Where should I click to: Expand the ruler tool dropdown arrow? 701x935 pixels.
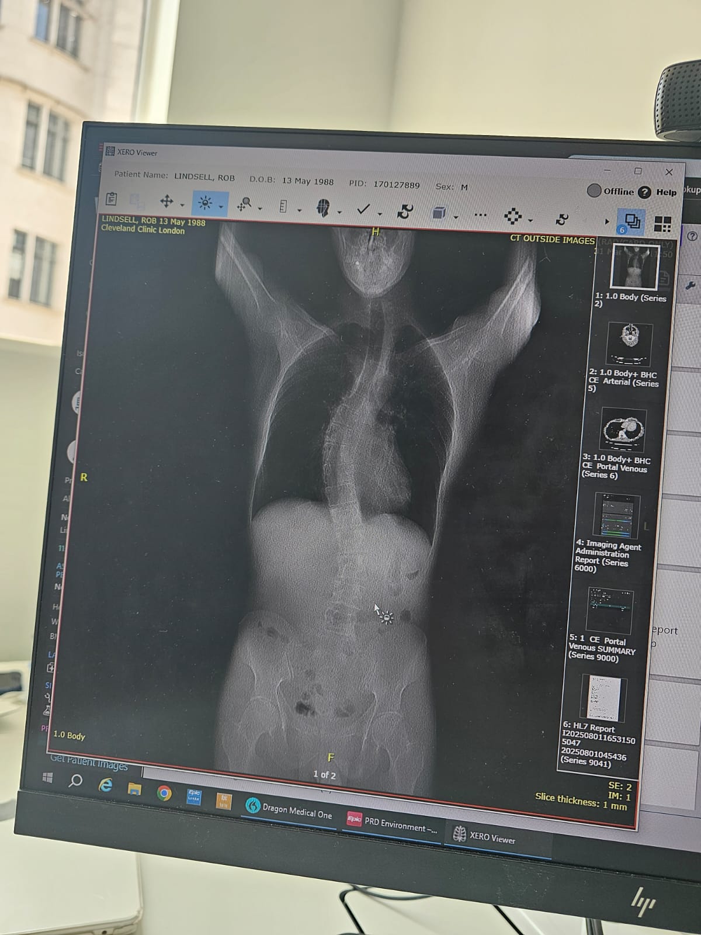pyautogui.click(x=299, y=210)
